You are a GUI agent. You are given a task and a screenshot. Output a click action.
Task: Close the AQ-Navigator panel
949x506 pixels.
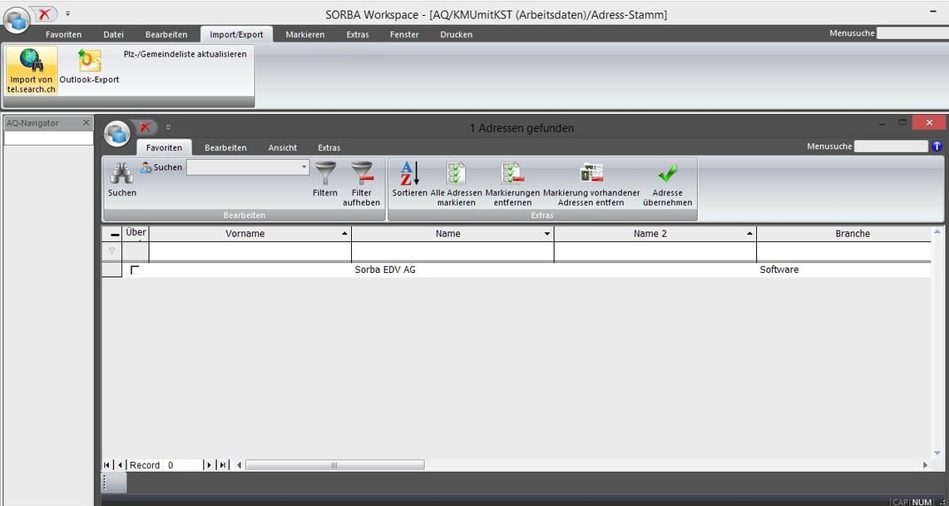[x=86, y=123]
